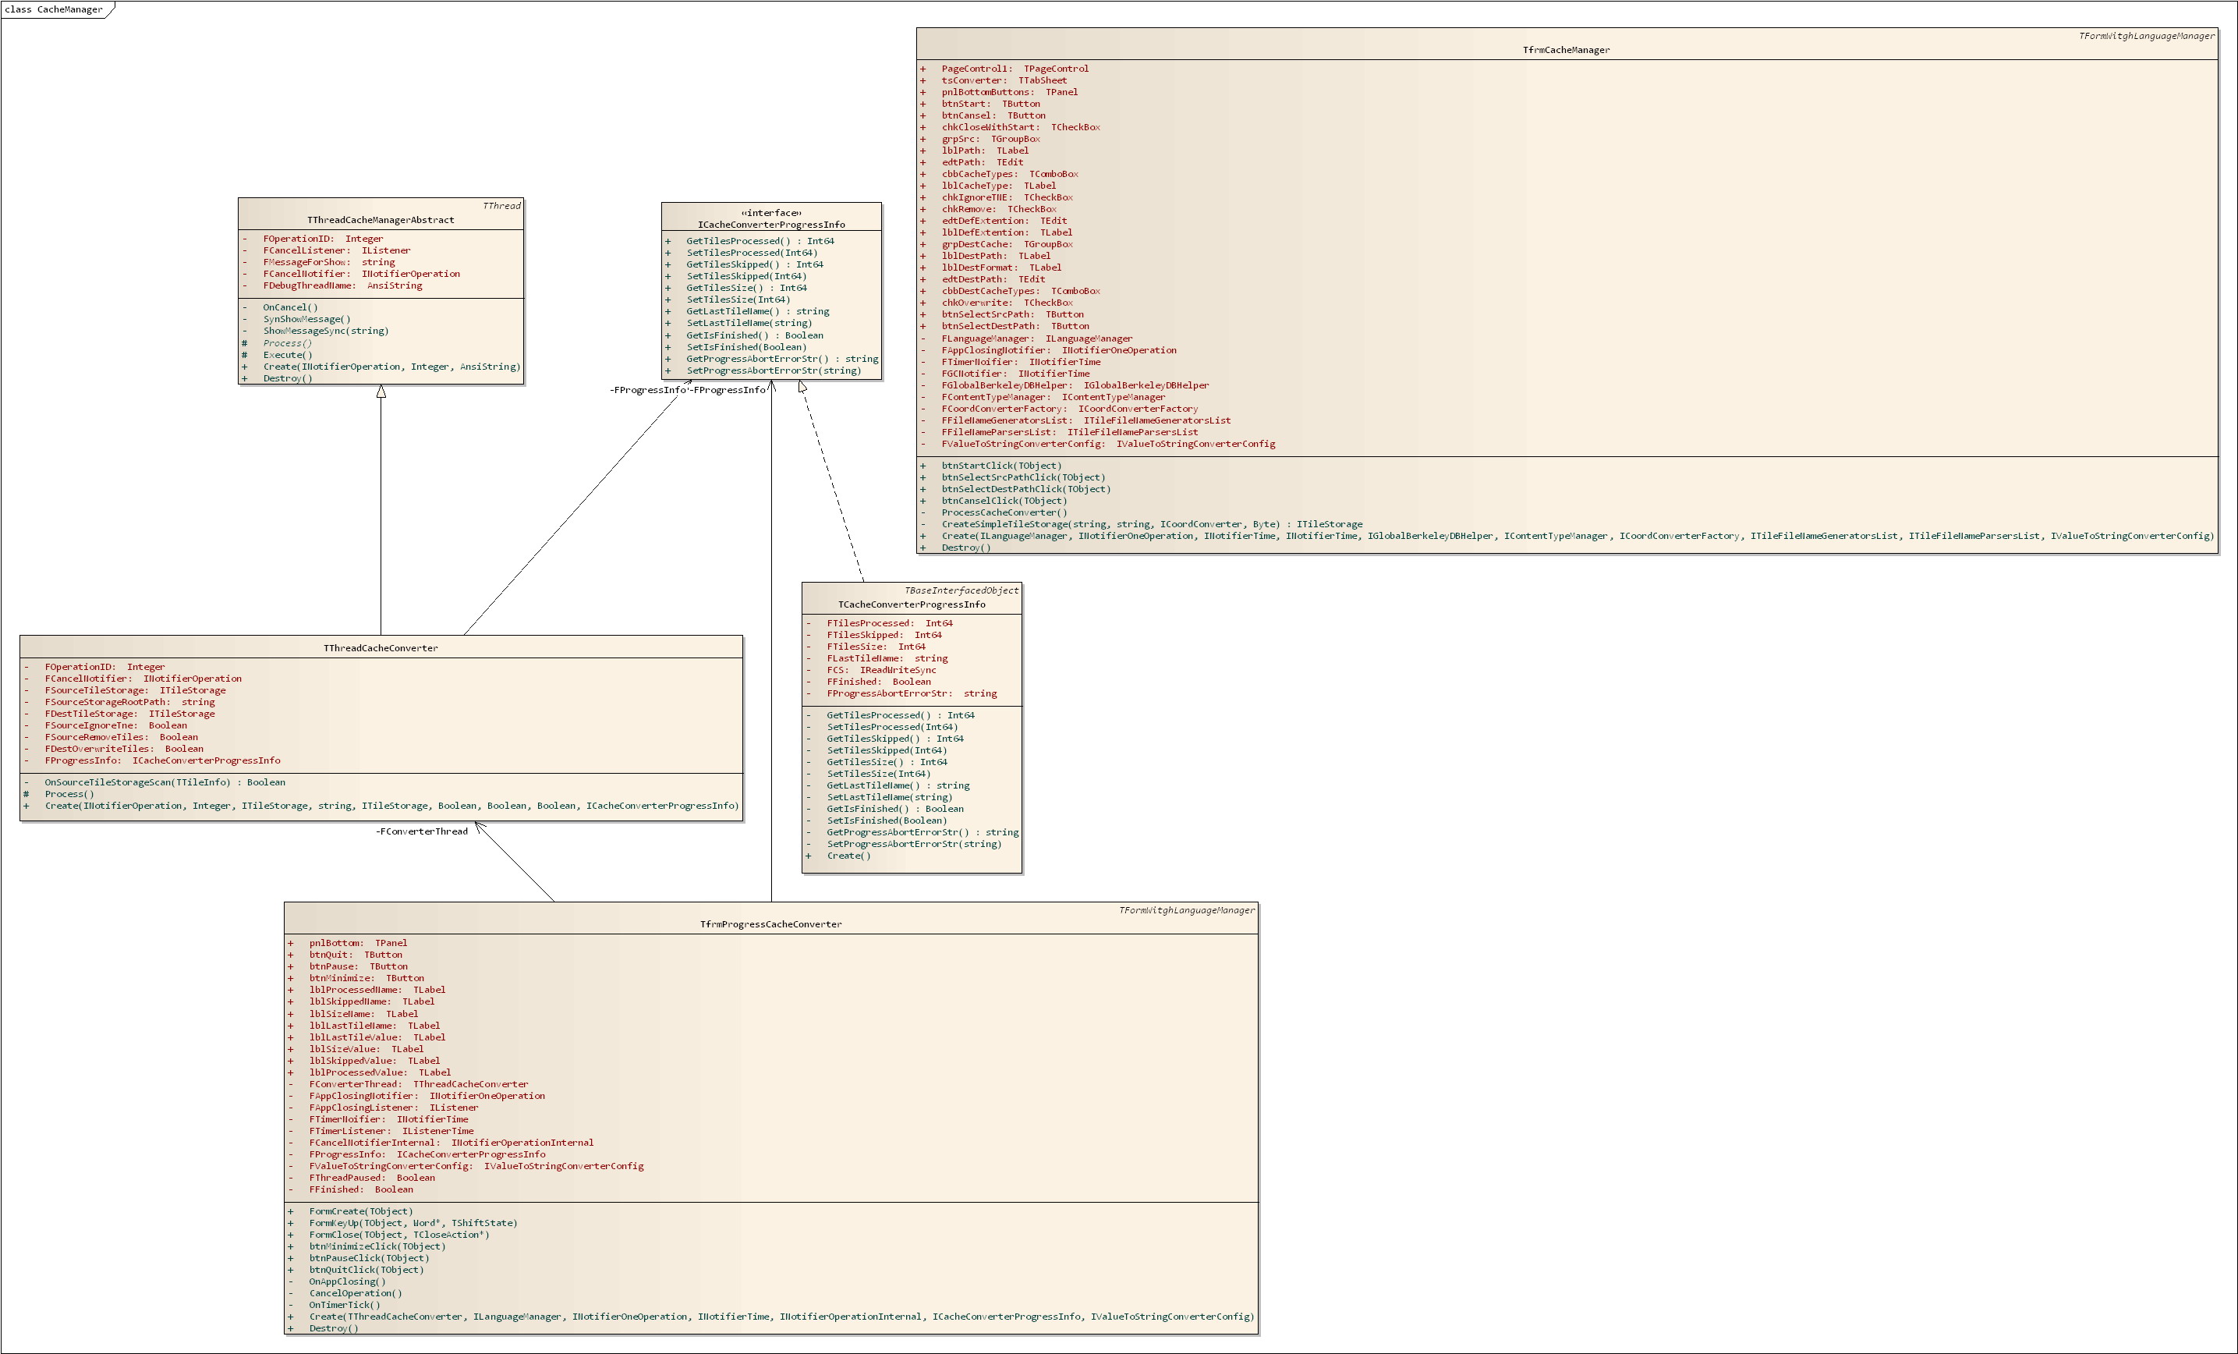Click the TThreadCacheManagerAbstract class title
The width and height of the screenshot is (2238, 1354).
[x=381, y=220]
